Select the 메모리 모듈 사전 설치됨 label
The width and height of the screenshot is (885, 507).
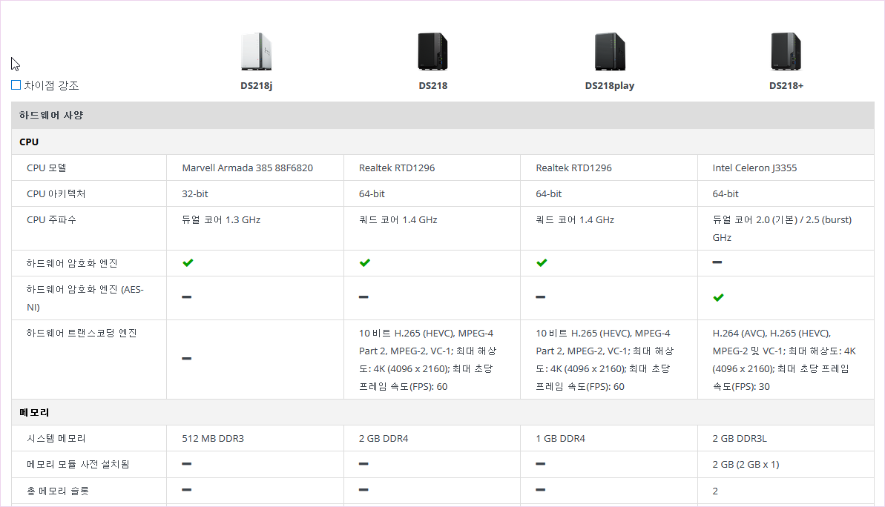click(x=78, y=465)
